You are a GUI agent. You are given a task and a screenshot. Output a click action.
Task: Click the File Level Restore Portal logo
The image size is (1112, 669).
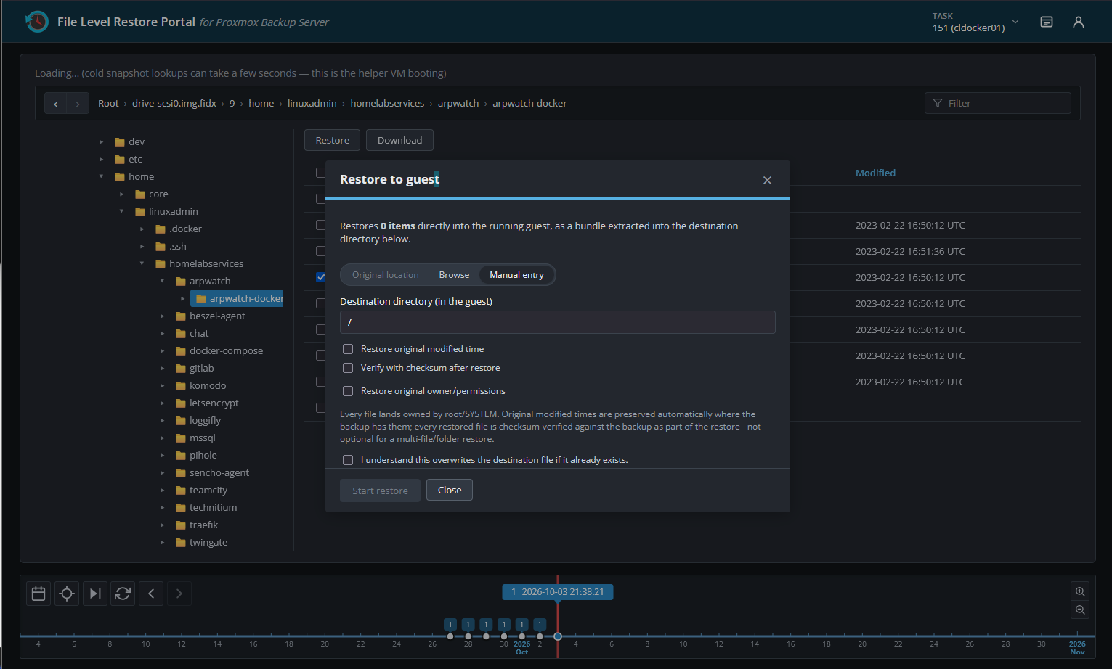pyautogui.click(x=36, y=22)
